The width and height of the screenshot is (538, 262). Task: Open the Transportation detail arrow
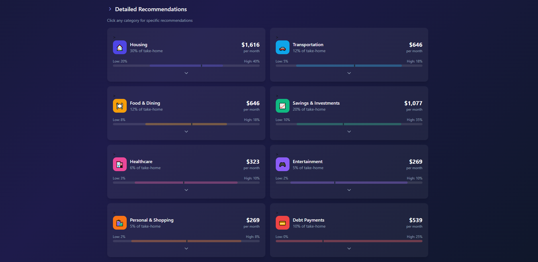349,73
